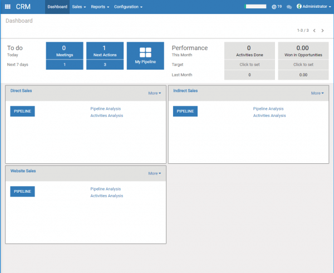Viewport: 334px width, 273px height.
Task: Expand More menu in Website Sales card
Action: click(x=155, y=173)
